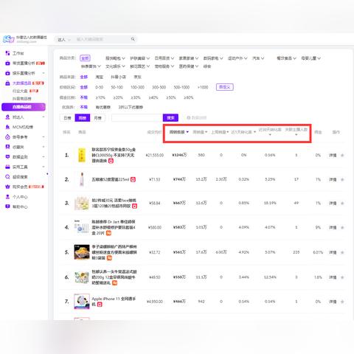Click the red shop icon after product 2 name
The width and height of the screenshot is (354, 354).
coord(133,179)
